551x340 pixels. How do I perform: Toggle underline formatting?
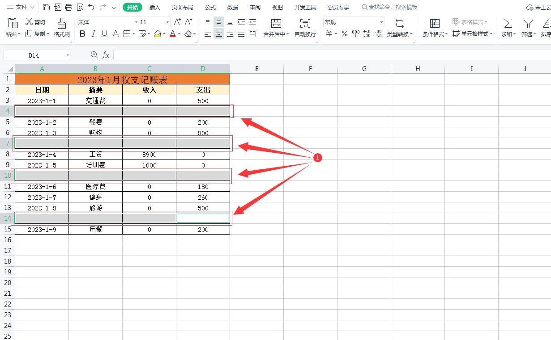(x=104, y=34)
